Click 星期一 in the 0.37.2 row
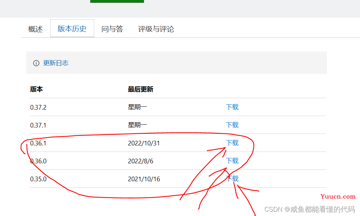This screenshot has height=216, width=360. click(x=138, y=107)
